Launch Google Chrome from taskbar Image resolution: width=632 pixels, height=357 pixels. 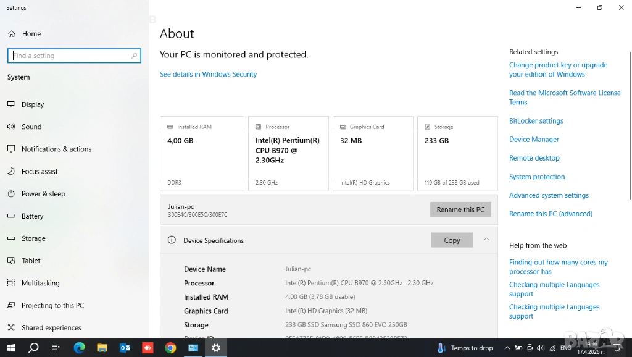pyautogui.click(x=170, y=348)
